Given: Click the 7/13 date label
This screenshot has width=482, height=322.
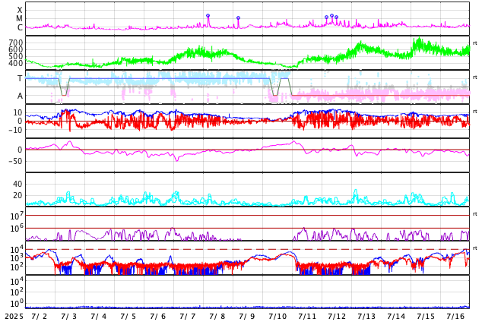Looking at the screenshot, I should pyautogui.click(x=366, y=316).
